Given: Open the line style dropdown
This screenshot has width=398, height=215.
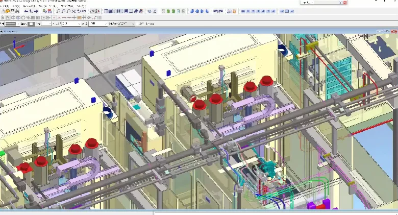Looking at the screenshot, I should click(15, 23).
